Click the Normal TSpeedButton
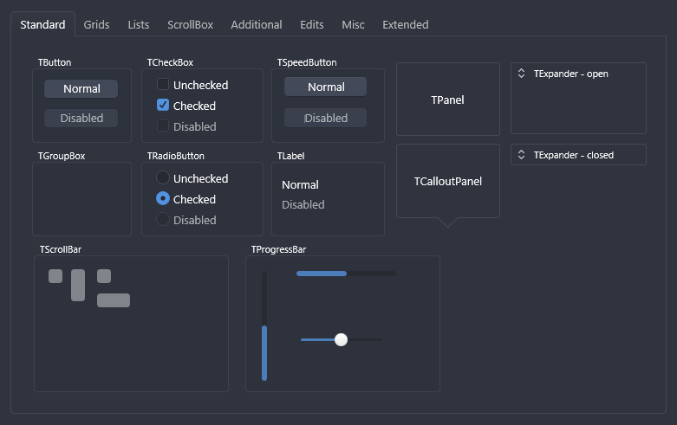The image size is (677, 425). (x=326, y=87)
